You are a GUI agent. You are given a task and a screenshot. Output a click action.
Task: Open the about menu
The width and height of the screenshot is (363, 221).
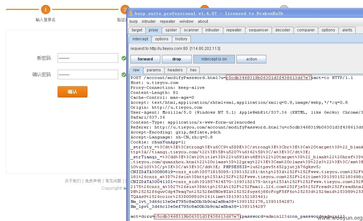(203, 21)
